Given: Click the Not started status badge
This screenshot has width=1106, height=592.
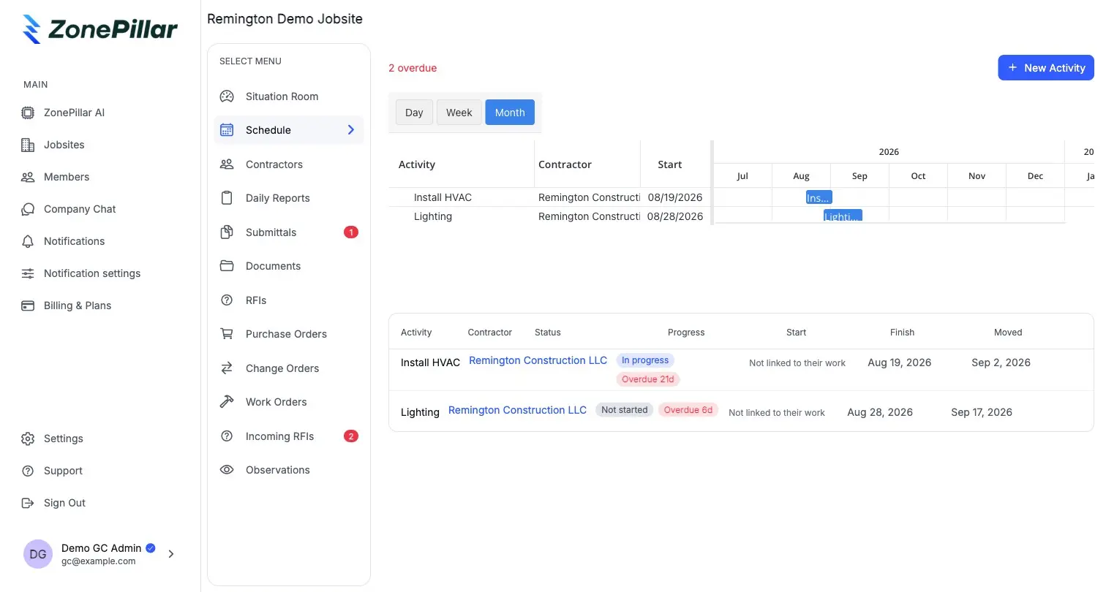Looking at the screenshot, I should pyautogui.click(x=624, y=410).
